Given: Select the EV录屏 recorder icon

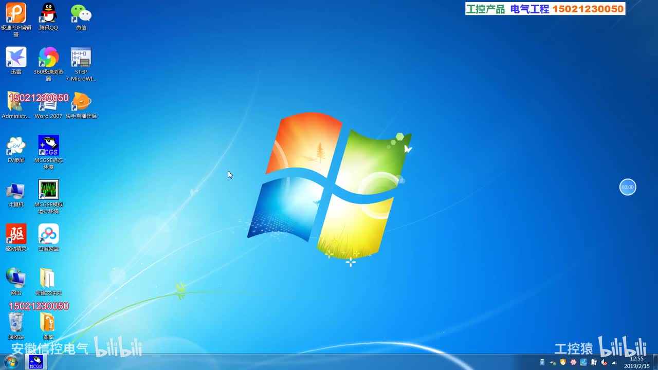Looking at the screenshot, I should click(x=16, y=149).
